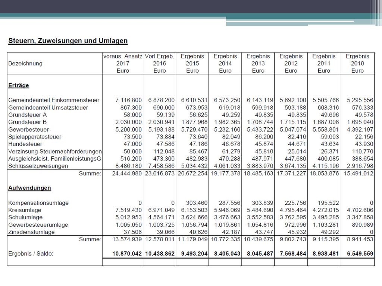Select the Verzinsung 2010 value 110.770
This screenshot has width=382, height=286.
363,151
